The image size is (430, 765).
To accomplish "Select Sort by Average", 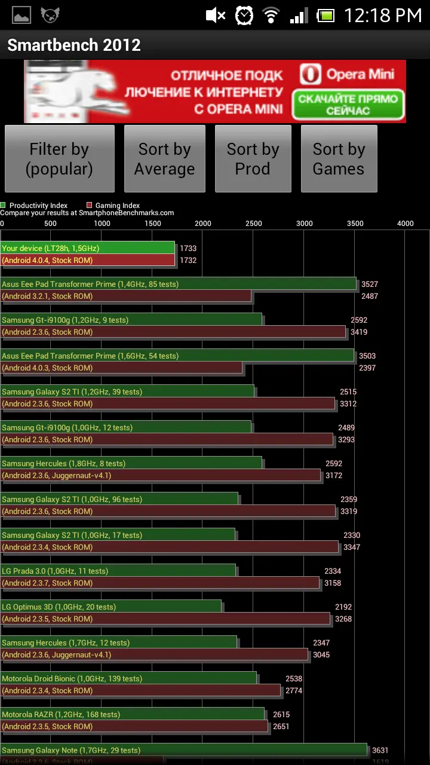I will [164, 158].
